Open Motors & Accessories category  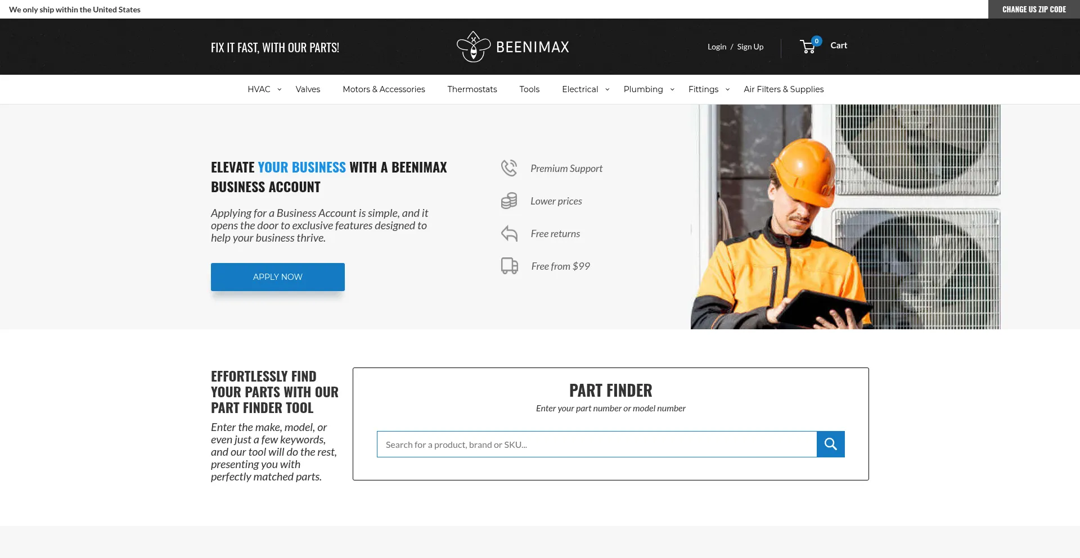(x=384, y=89)
